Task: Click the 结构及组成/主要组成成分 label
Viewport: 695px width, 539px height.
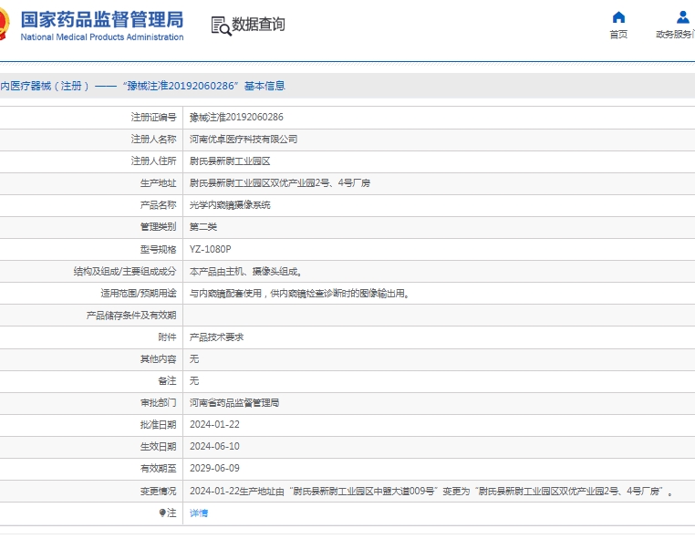Action: coord(125,271)
